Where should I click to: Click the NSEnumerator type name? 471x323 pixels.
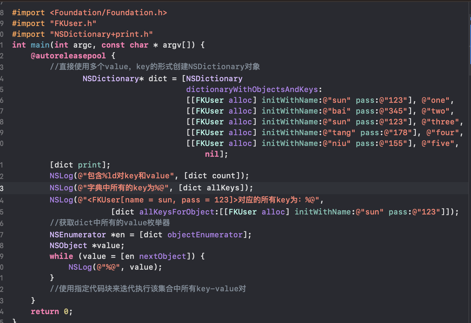click(78, 235)
